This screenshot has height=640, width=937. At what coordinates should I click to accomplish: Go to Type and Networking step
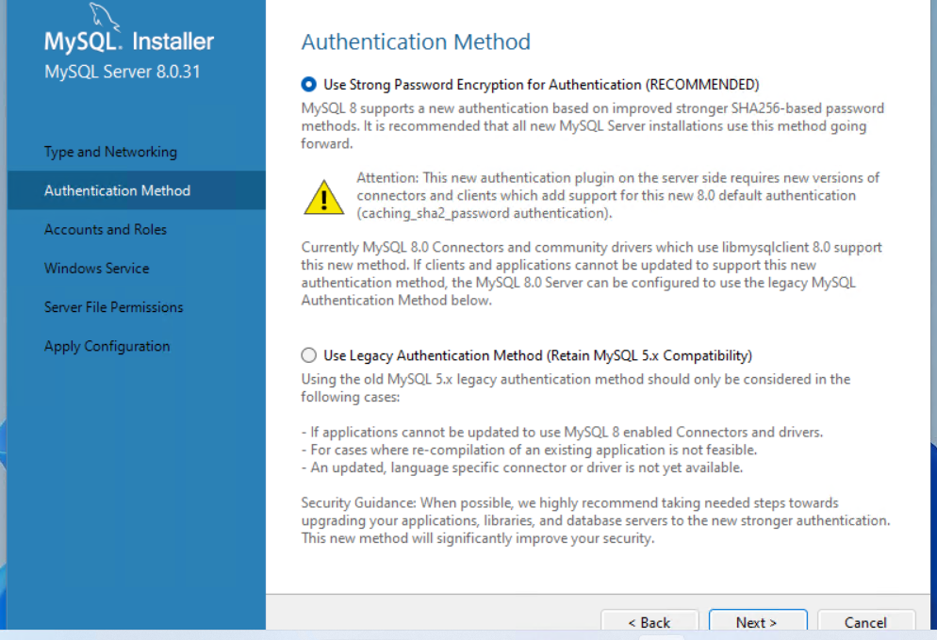[x=110, y=152]
